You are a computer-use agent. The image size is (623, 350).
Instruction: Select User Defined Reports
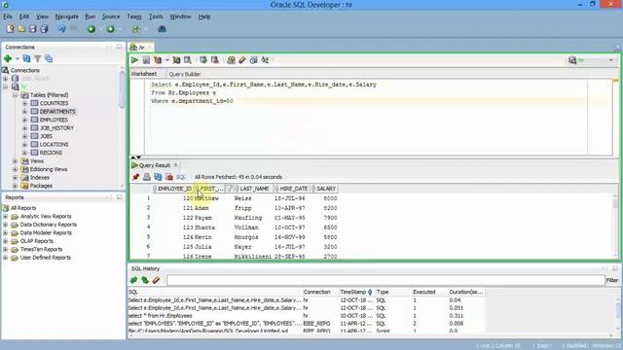[46, 258]
